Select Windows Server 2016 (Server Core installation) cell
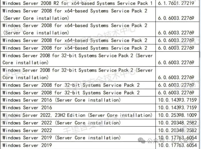Viewport: 201px width, 149px height. [x=78, y=100]
